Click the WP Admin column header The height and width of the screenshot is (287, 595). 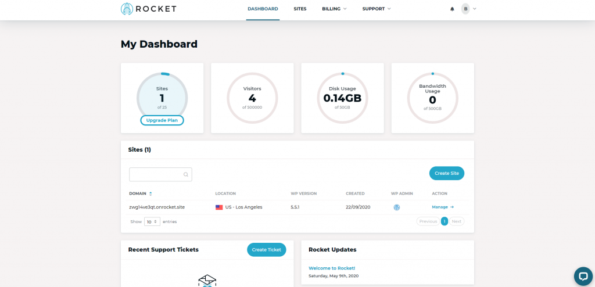pyautogui.click(x=402, y=193)
